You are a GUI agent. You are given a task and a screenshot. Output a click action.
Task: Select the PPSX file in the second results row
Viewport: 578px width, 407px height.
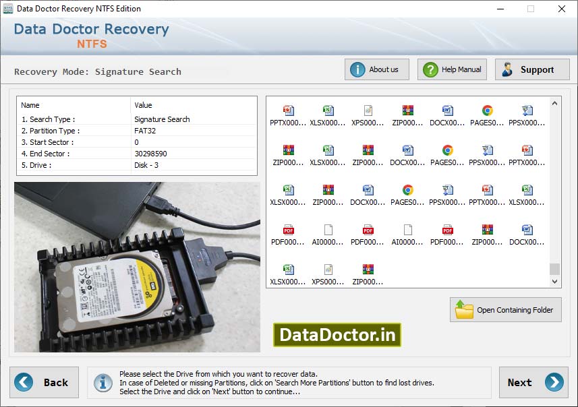click(488, 156)
